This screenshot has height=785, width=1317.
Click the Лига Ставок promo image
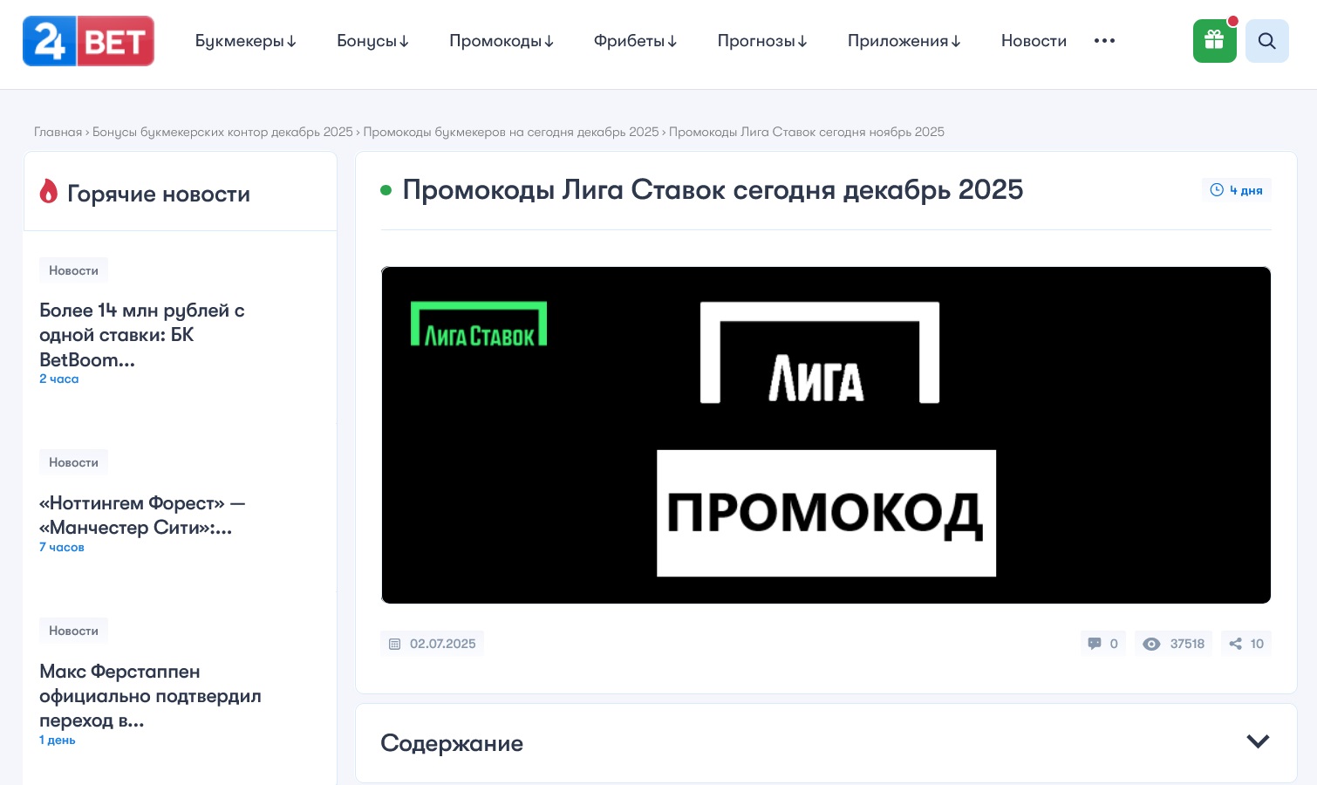[825, 434]
